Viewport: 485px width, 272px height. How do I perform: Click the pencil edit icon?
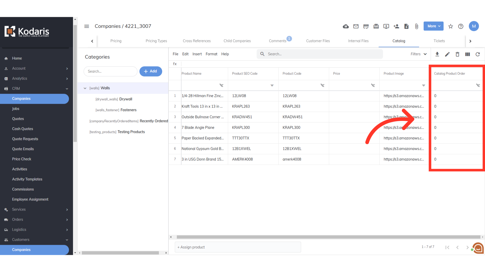(x=447, y=54)
